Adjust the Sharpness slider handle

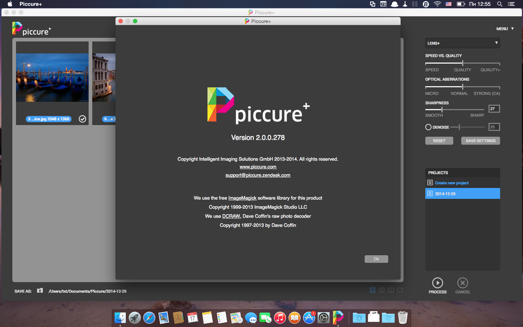click(442, 109)
